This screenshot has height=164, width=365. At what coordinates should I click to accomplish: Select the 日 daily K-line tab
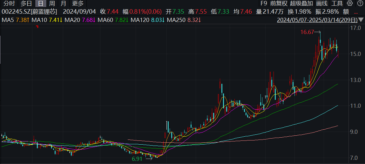[41, 3]
